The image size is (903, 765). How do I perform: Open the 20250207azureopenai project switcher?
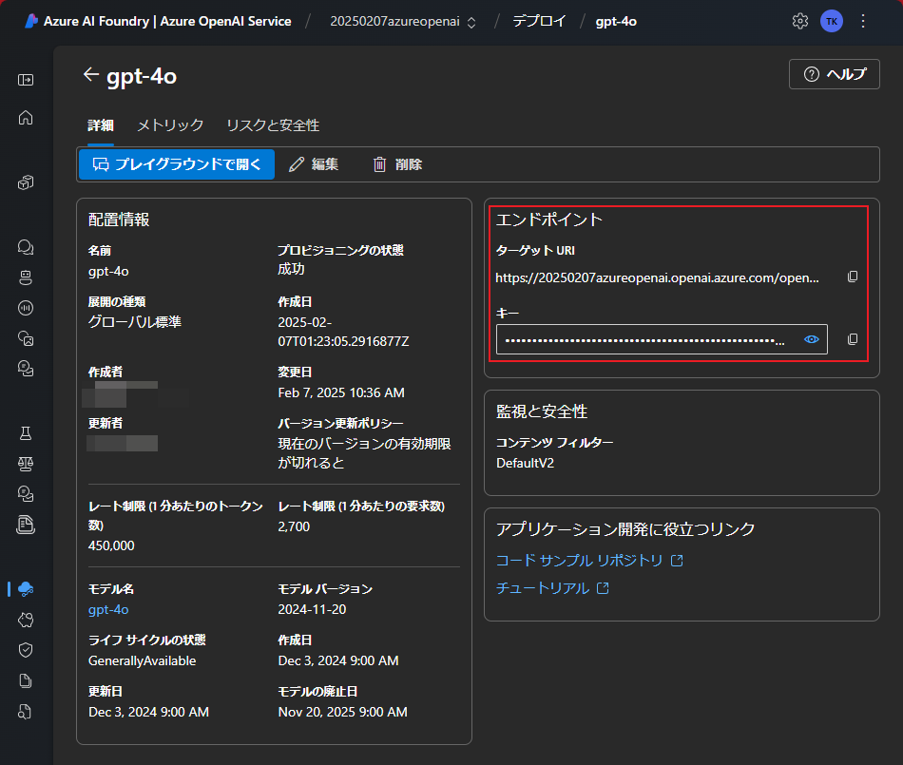pyautogui.click(x=402, y=20)
